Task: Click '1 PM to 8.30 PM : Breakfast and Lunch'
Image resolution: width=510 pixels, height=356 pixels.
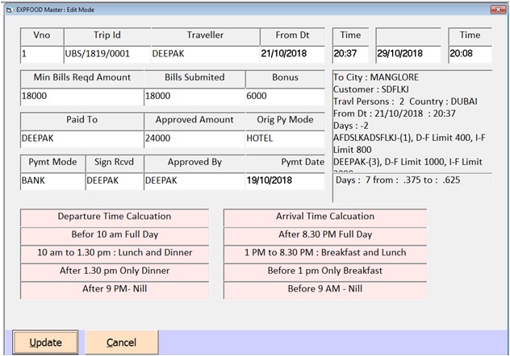Action: click(325, 254)
